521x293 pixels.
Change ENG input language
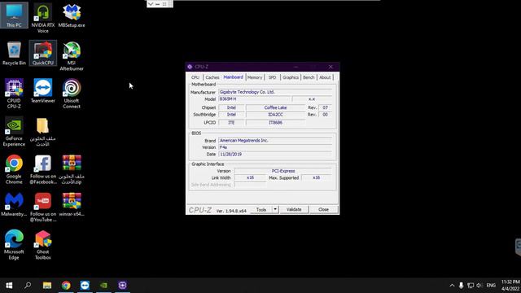(491, 286)
